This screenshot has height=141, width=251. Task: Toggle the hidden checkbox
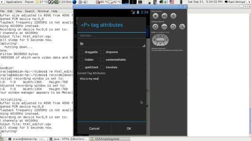tap(81, 60)
